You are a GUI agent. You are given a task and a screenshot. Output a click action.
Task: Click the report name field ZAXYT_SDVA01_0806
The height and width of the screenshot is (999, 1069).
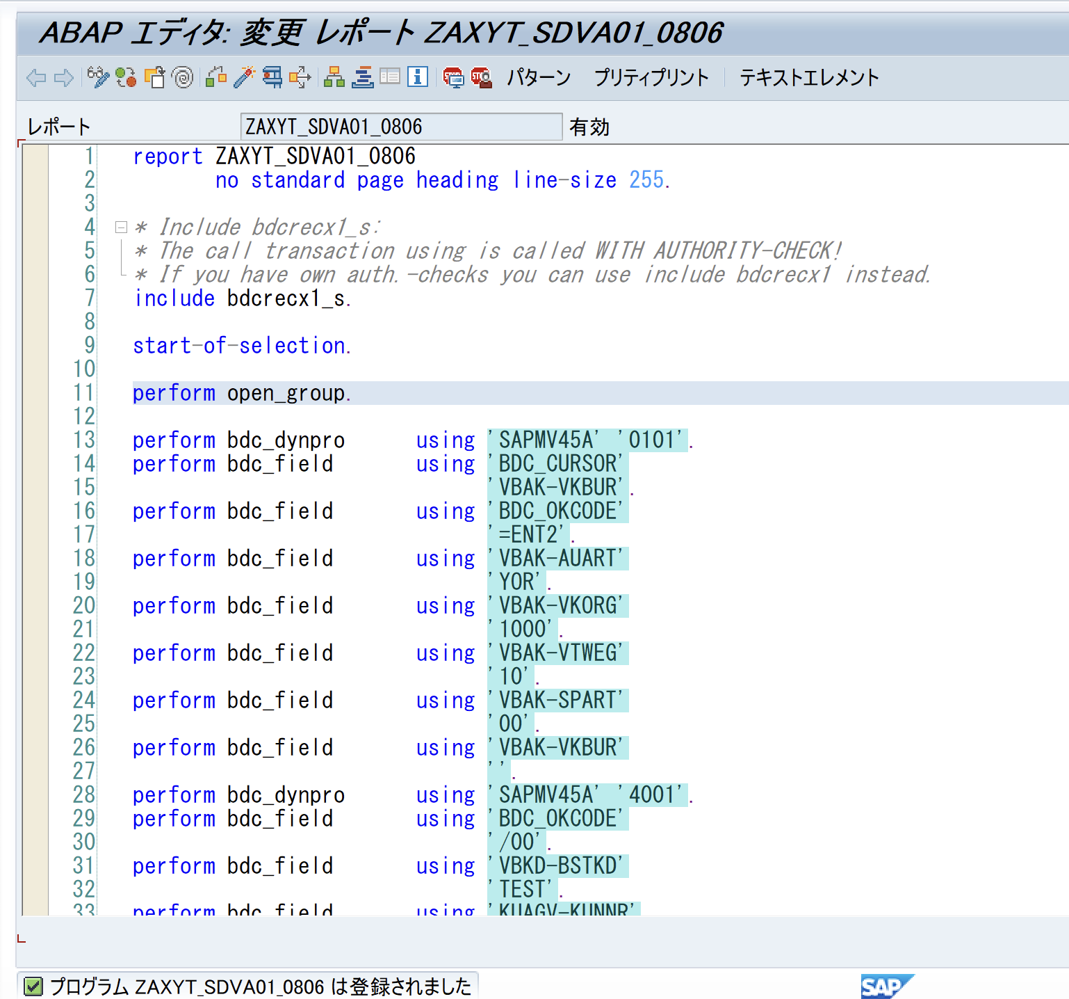pyautogui.click(x=401, y=127)
